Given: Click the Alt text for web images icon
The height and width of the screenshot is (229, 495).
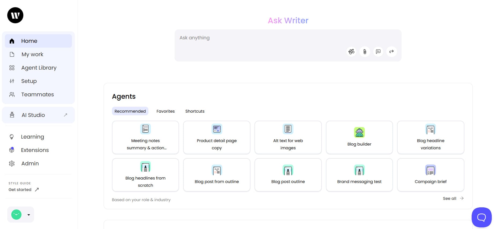Looking at the screenshot, I should [x=288, y=129].
